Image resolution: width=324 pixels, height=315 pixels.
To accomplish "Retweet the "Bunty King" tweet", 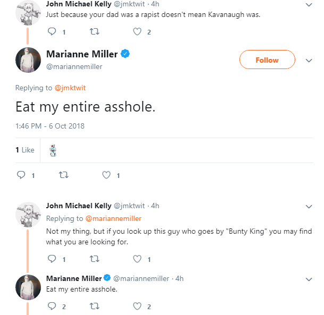I will tap(94, 259).
